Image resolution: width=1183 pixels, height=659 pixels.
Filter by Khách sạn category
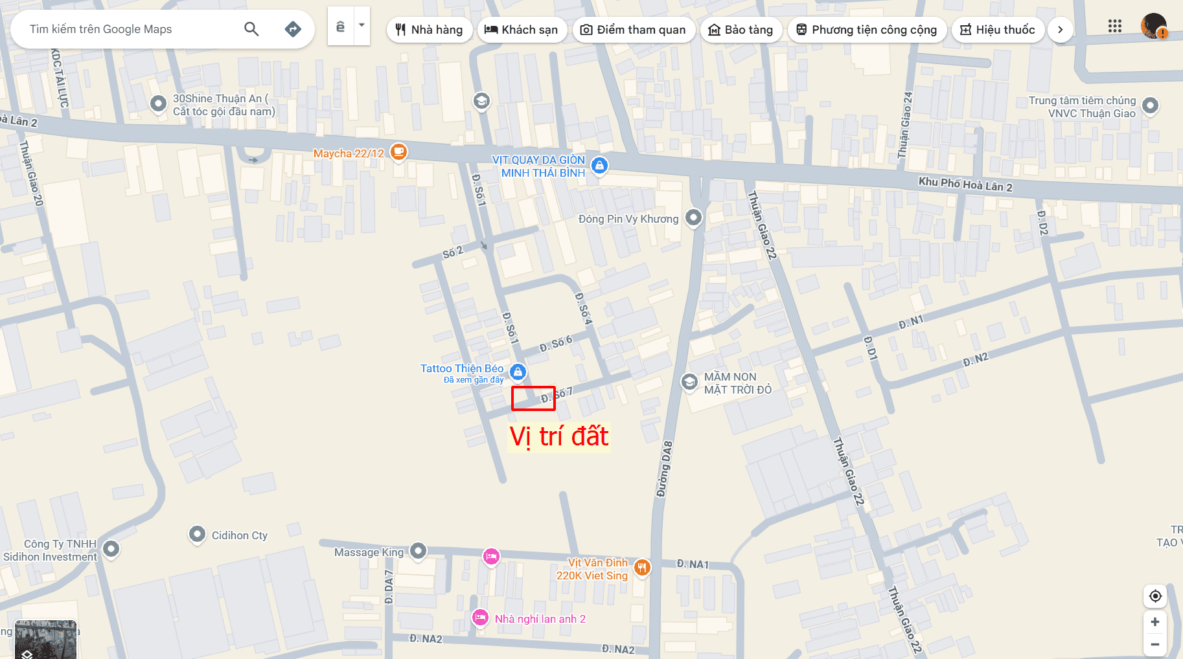tap(522, 30)
